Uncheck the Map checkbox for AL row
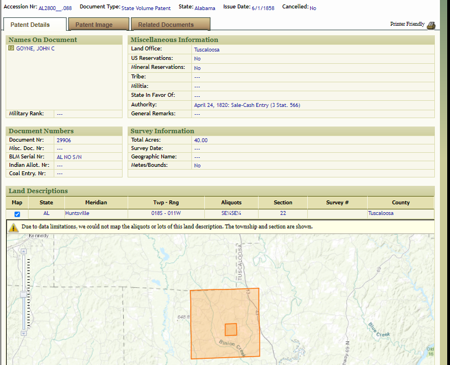 [x=17, y=214]
